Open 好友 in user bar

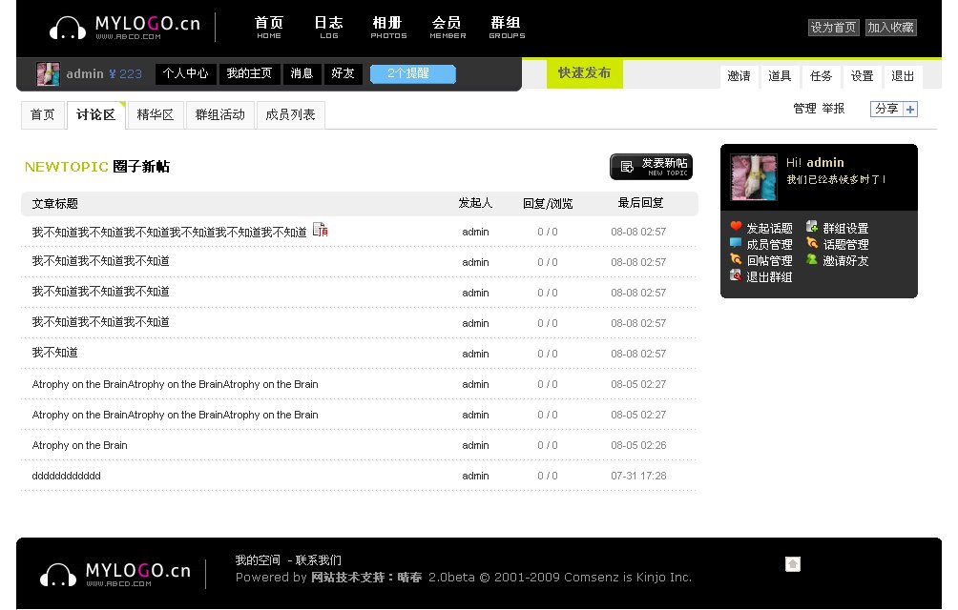343,73
